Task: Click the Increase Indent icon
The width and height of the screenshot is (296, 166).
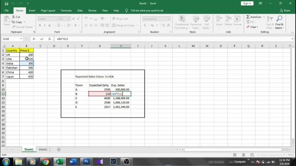Action: [107, 25]
